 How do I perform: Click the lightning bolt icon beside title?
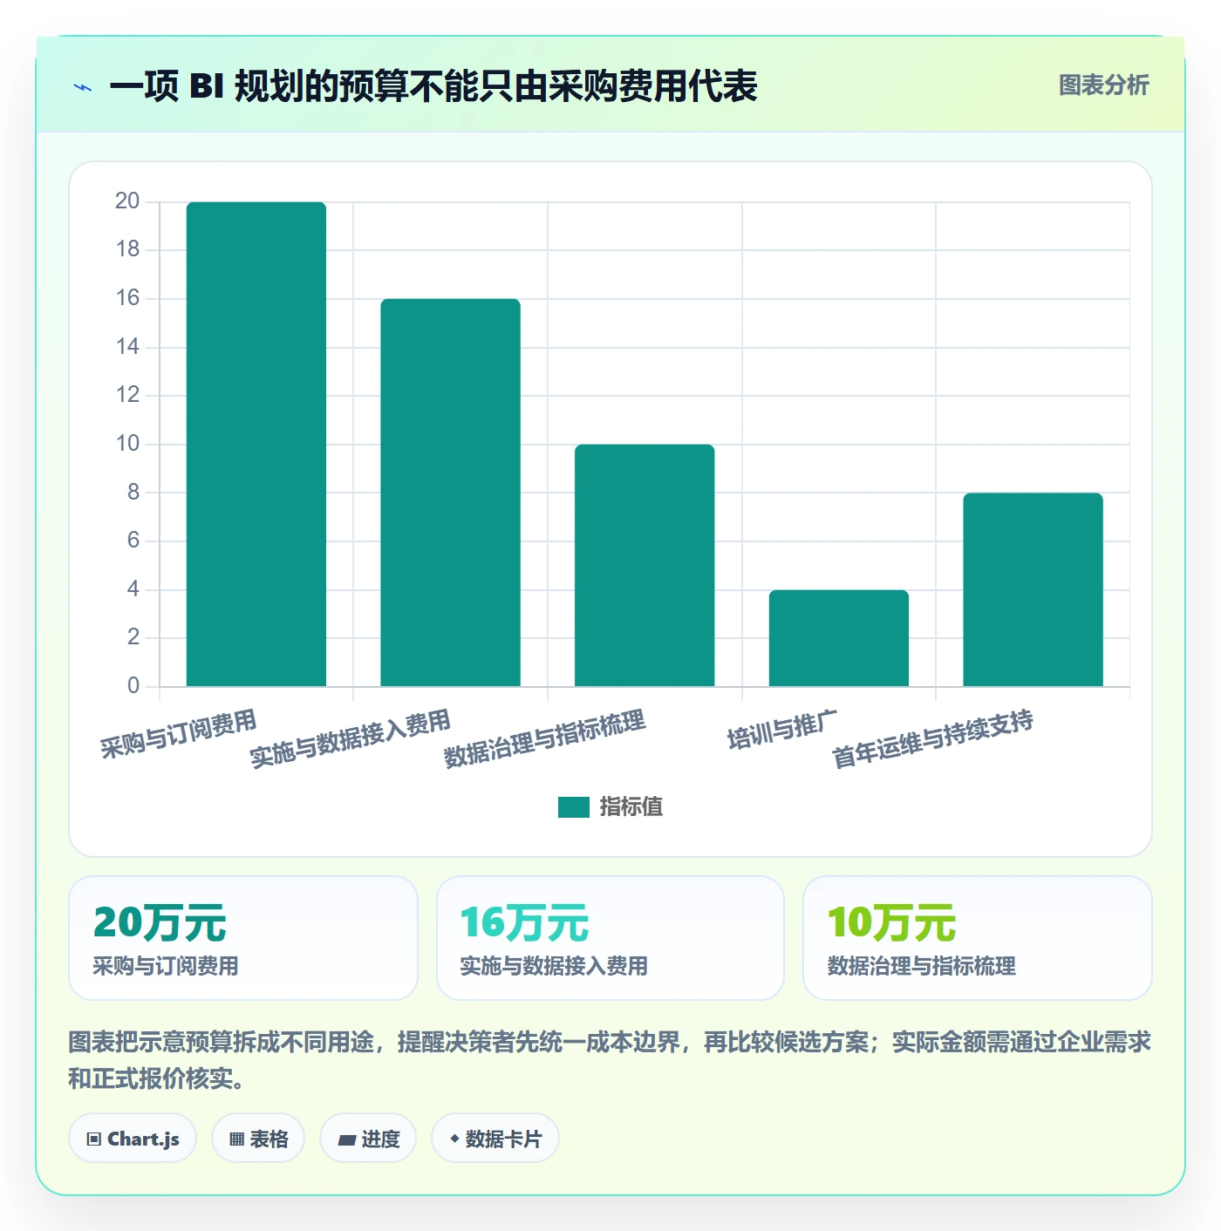(83, 87)
